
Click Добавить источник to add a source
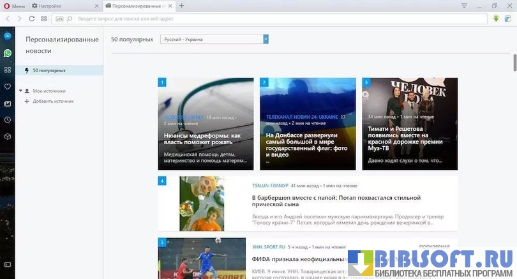coord(52,101)
